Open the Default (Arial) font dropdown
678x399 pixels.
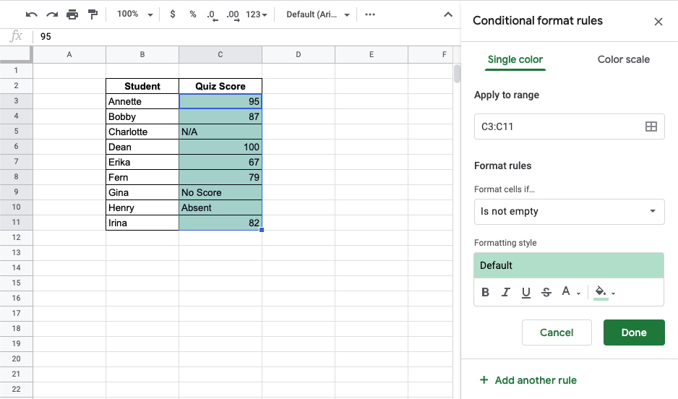coord(318,14)
